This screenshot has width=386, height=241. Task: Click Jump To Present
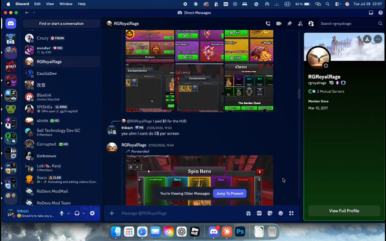coord(230,193)
